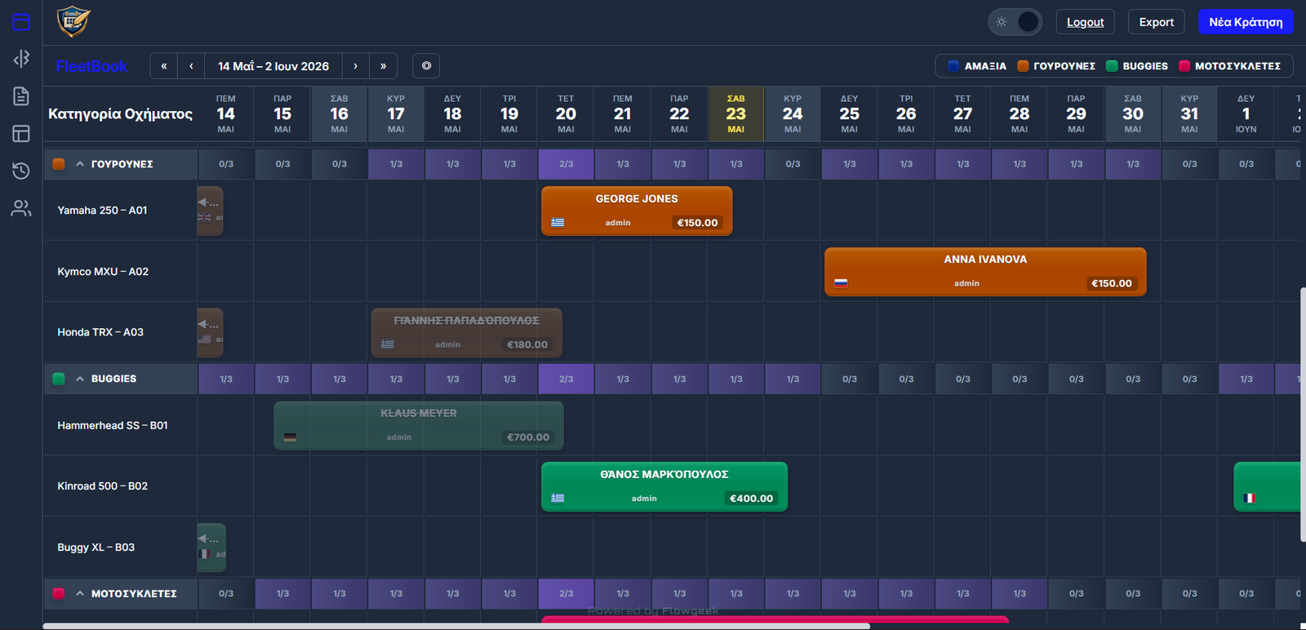Select ΤΕΤ 20 ΜΑΙ day header
Image resolution: width=1306 pixels, height=630 pixels.
[x=566, y=113]
